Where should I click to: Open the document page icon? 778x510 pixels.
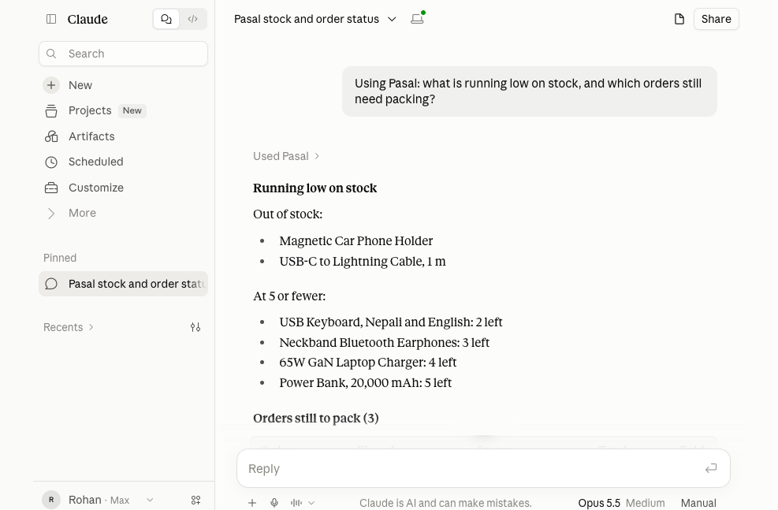point(679,20)
